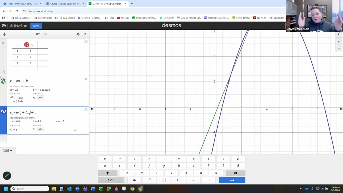Go back in browser history
Viewport: 343px width, 193px height.
(4, 11)
